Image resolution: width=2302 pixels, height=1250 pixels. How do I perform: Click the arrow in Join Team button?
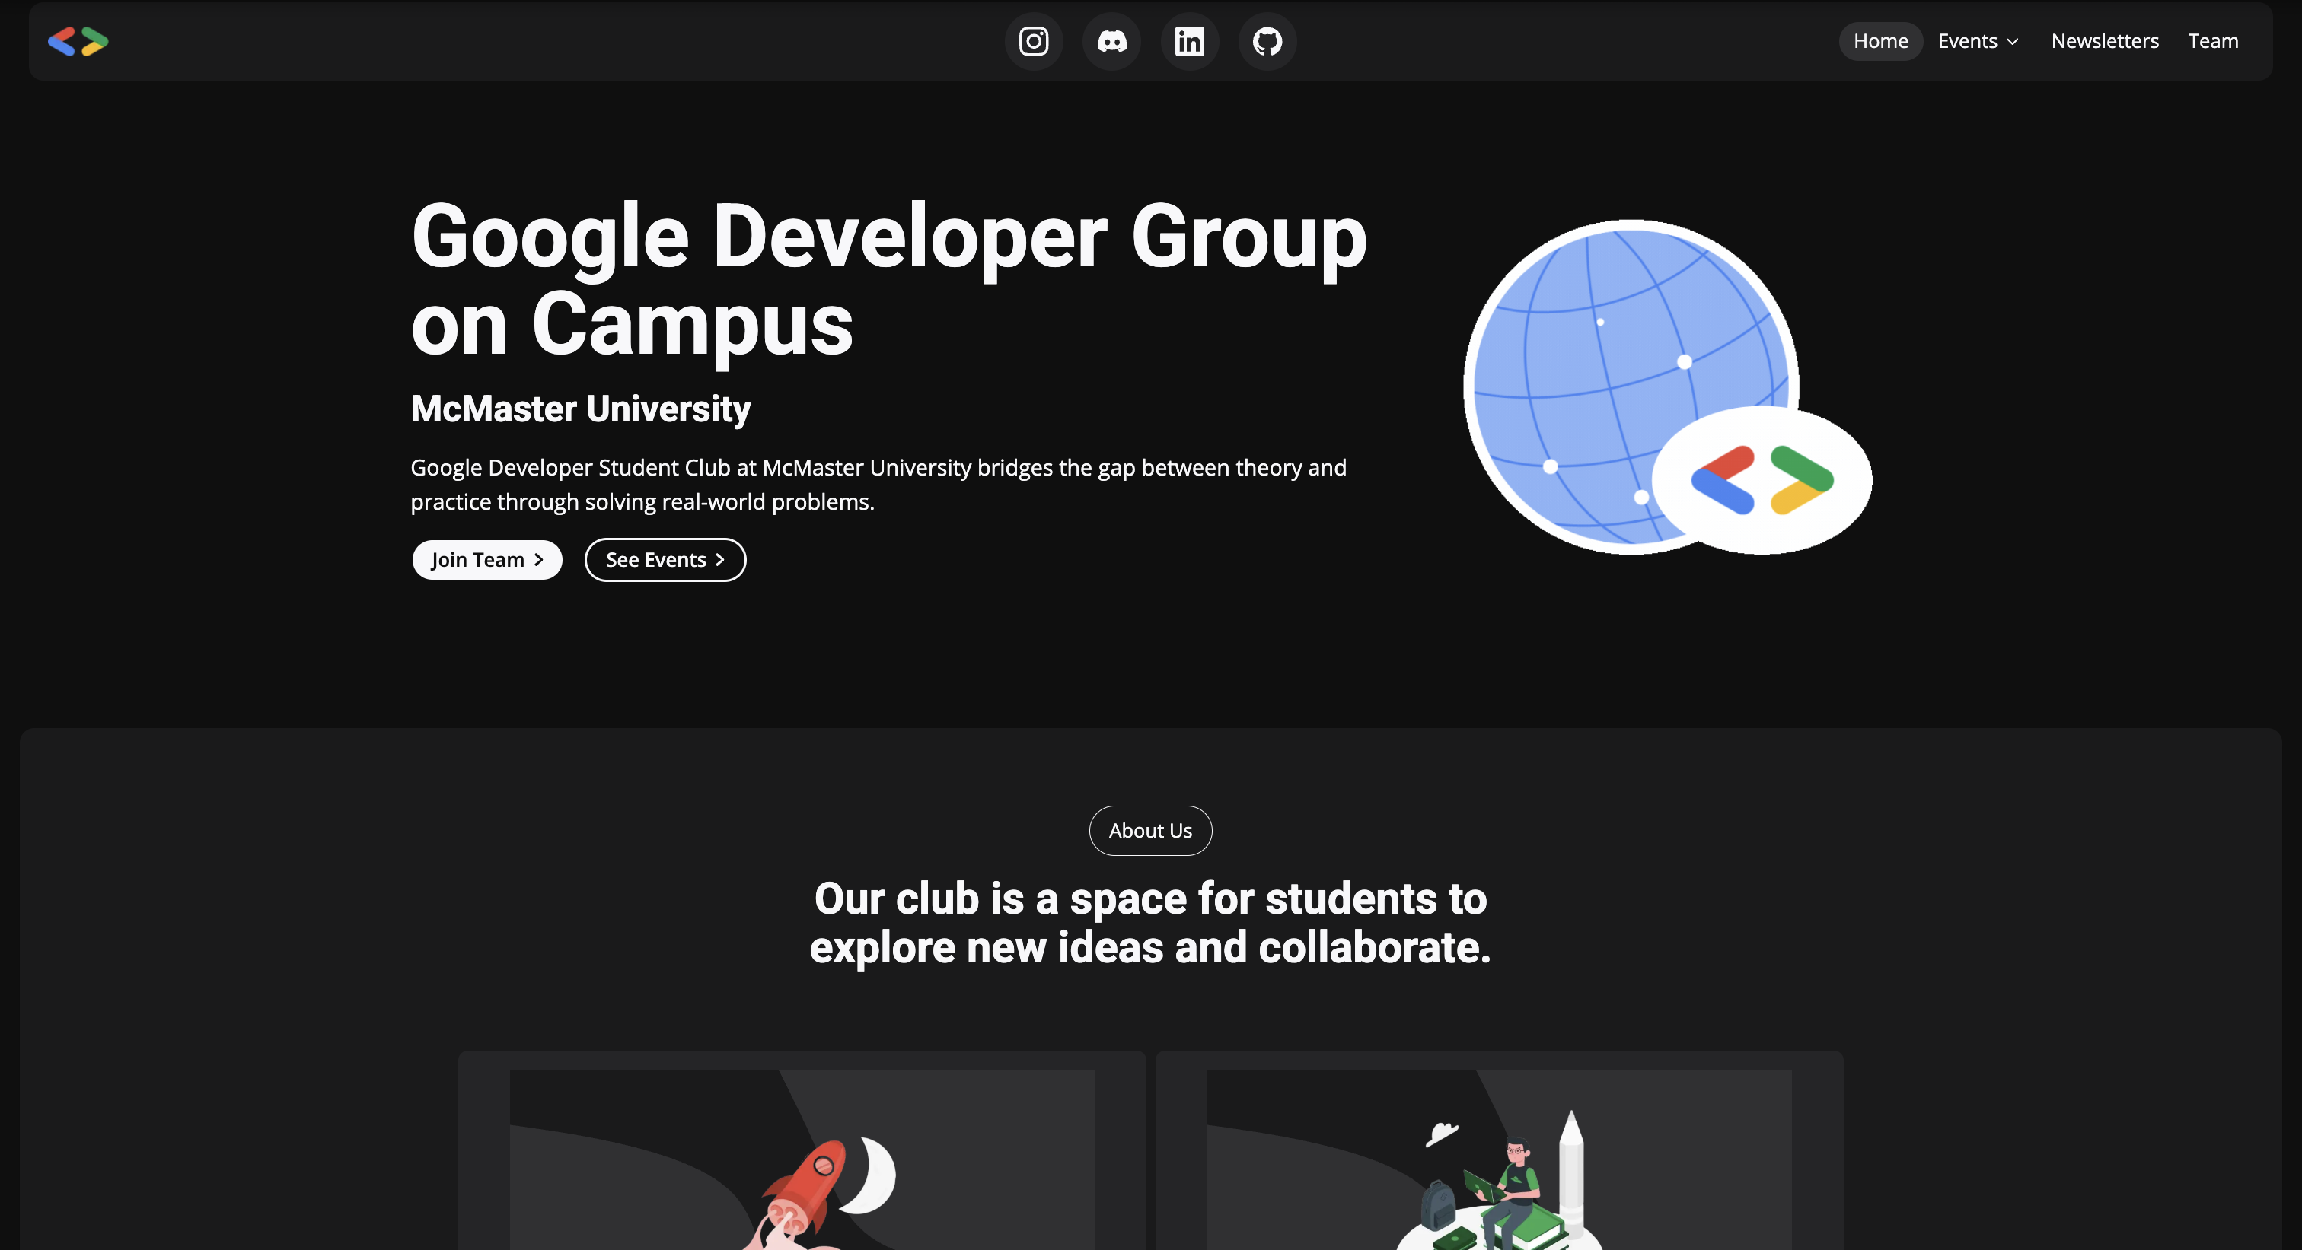click(539, 560)
